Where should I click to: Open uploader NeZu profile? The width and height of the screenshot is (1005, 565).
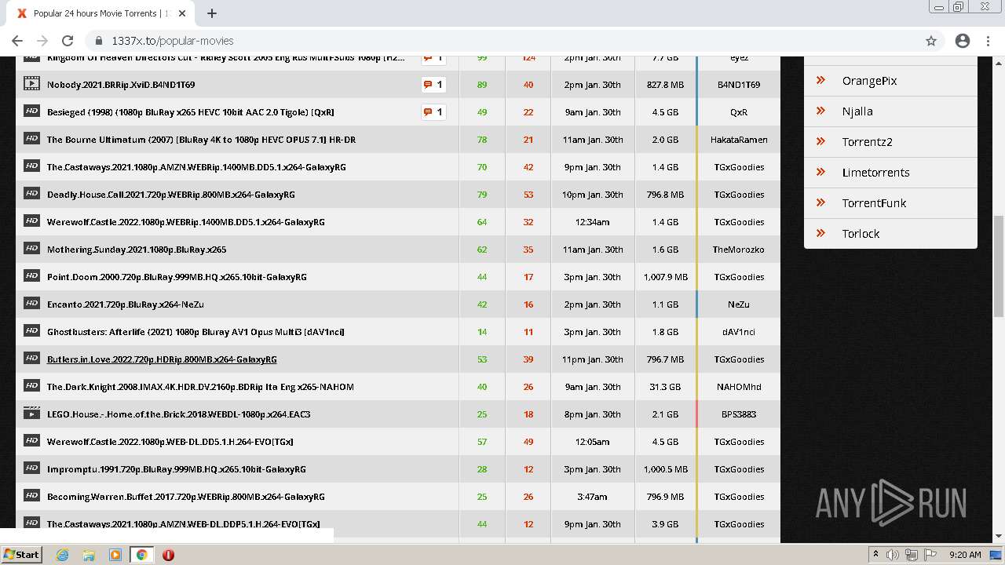click(x=739, y=304)
